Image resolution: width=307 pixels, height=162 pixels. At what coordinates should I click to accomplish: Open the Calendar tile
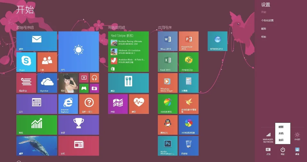[x=37, y=104]
